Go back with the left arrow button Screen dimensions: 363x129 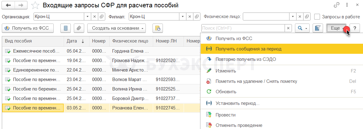tap(8, 5)
